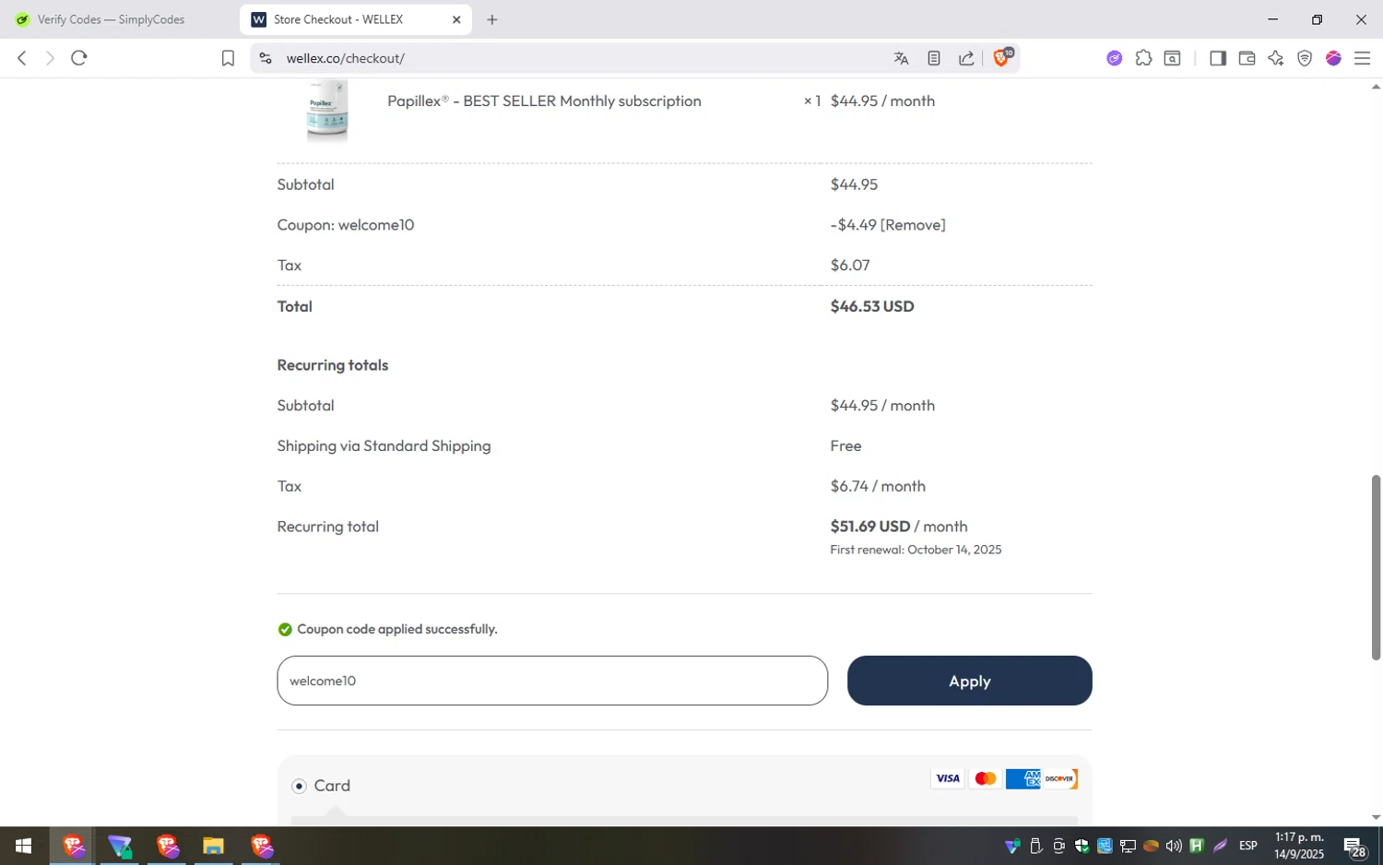Open File Explorer from taskbar
Screen dimensions: 1383x865
tap(213, 846)
